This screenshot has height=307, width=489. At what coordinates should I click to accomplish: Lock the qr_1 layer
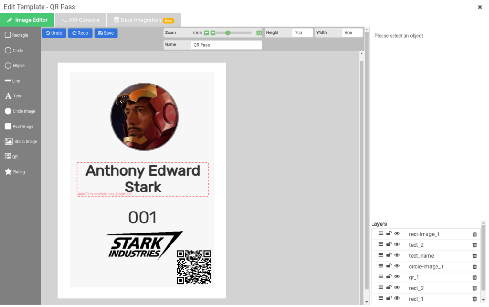389,276
